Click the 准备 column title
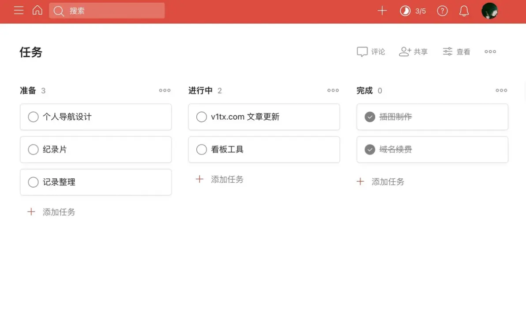Viewport: 526px width, 309px height. 28,91
